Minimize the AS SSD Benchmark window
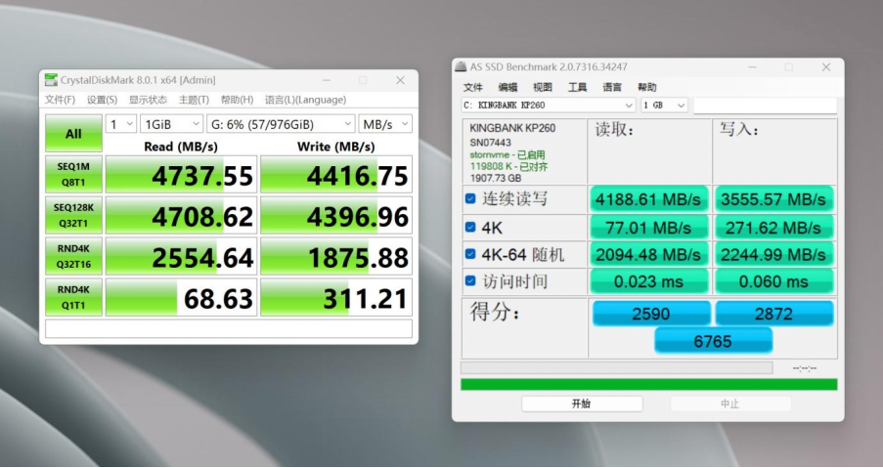The width and height of the screenshot is (883, 468). 753,67
